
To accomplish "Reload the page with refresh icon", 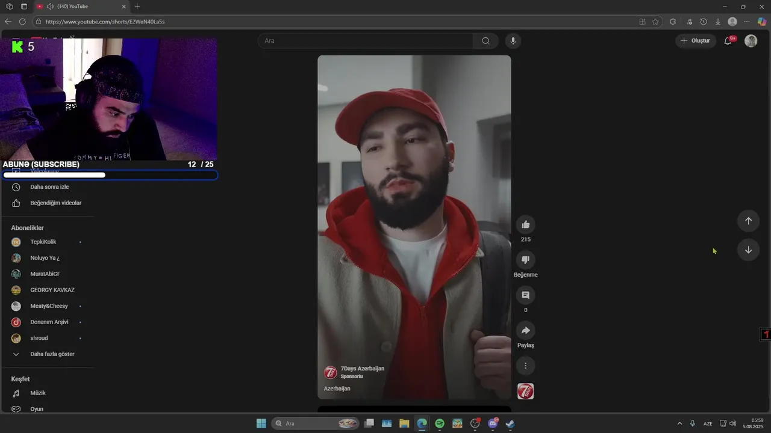I will click(x=22, y=22).
